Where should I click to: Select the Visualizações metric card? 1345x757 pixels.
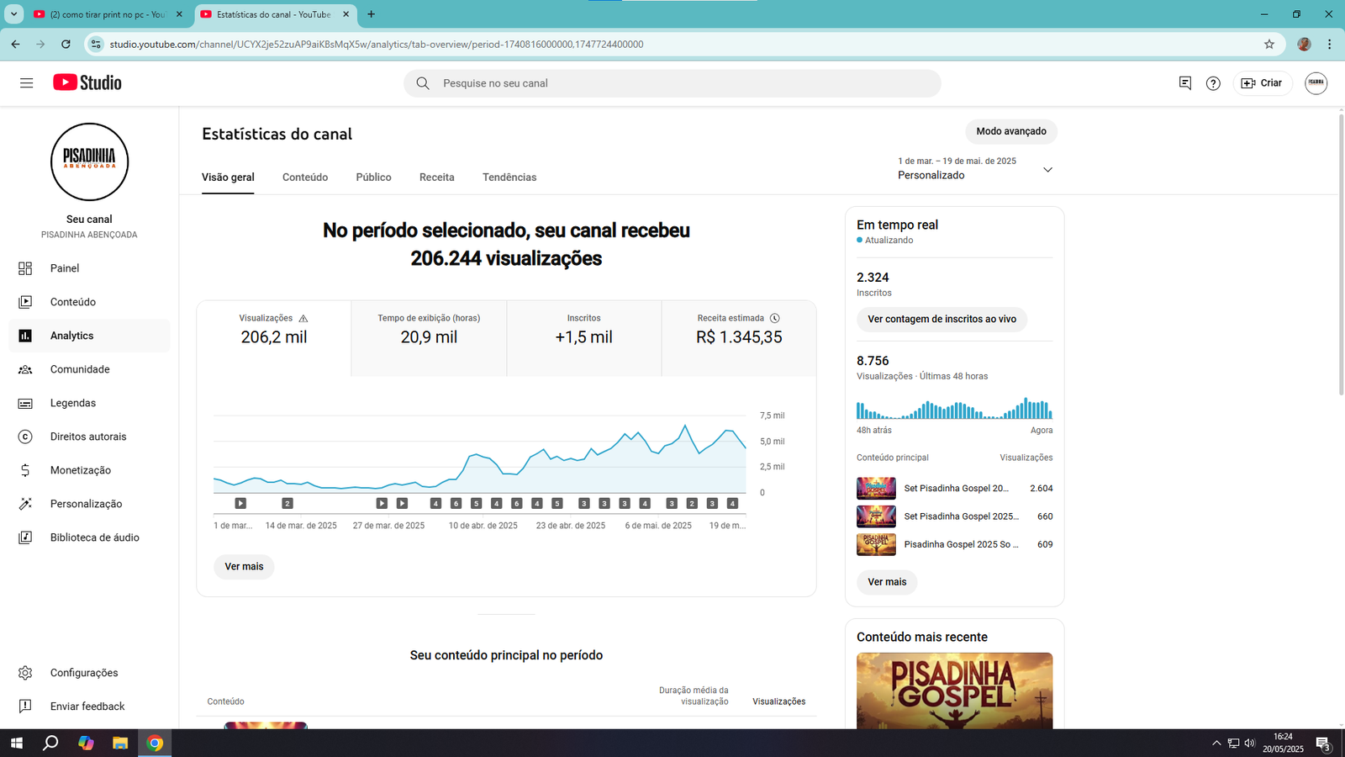coord(274,338)
